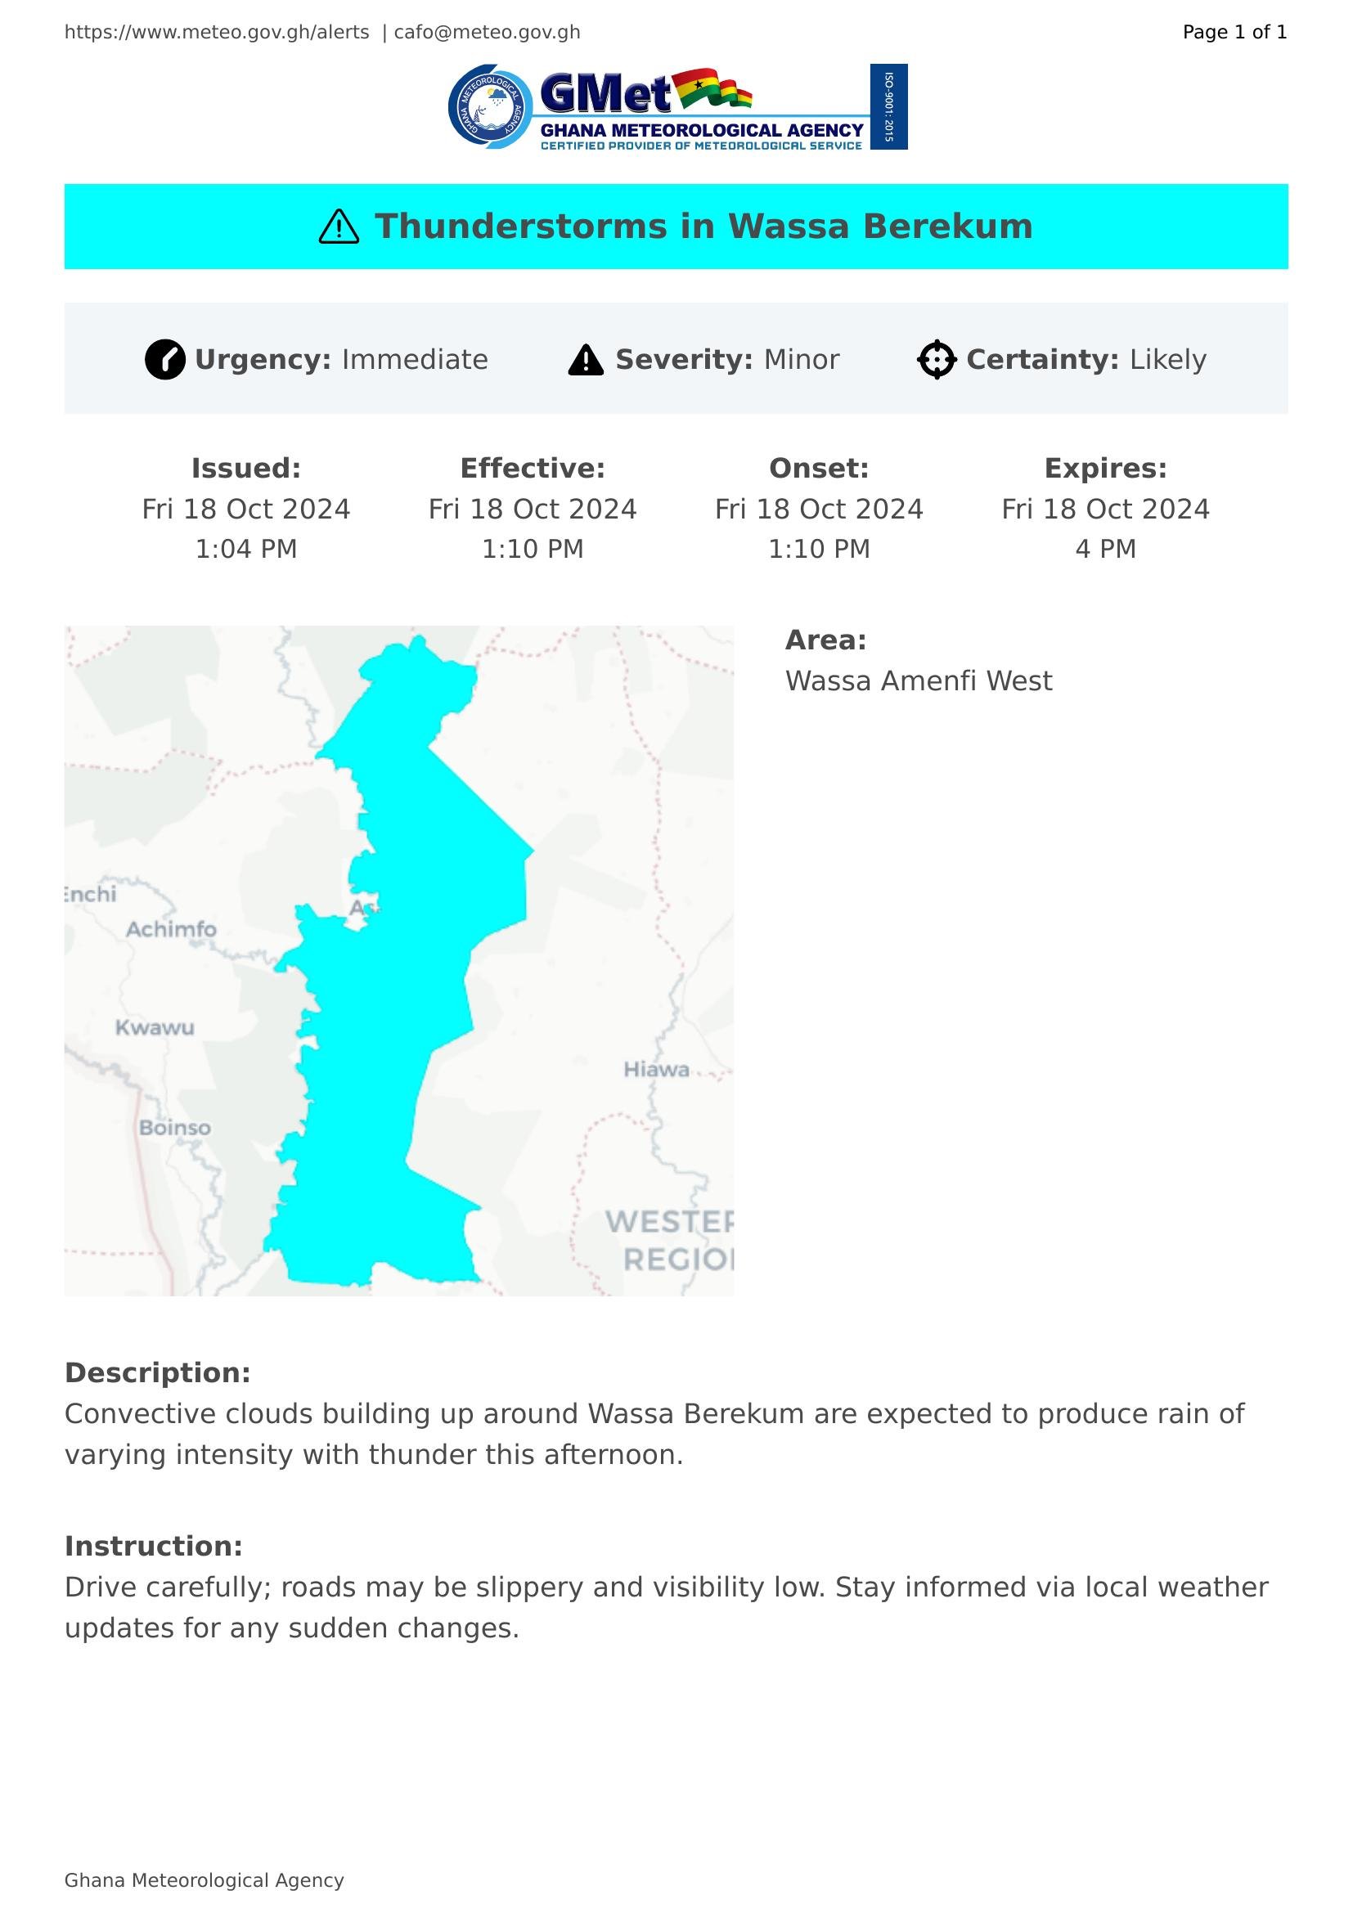
Task: Click the Hiawa label on the map
Action: [657, 1069]
